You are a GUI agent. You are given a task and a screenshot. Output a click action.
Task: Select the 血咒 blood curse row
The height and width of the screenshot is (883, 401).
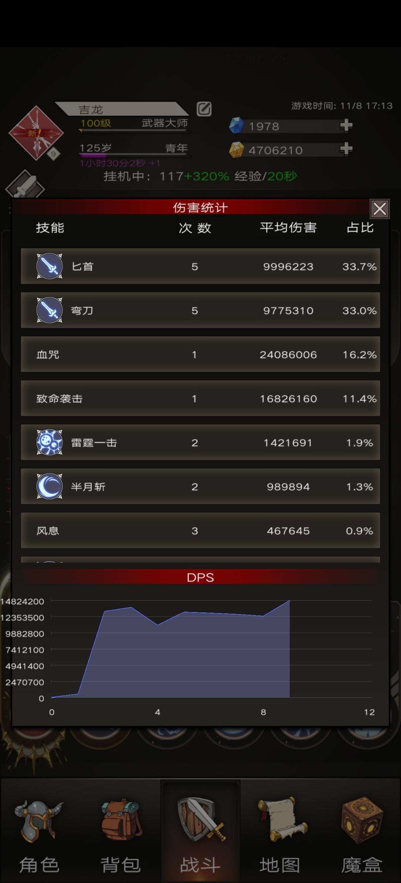[x=200, y=354]
